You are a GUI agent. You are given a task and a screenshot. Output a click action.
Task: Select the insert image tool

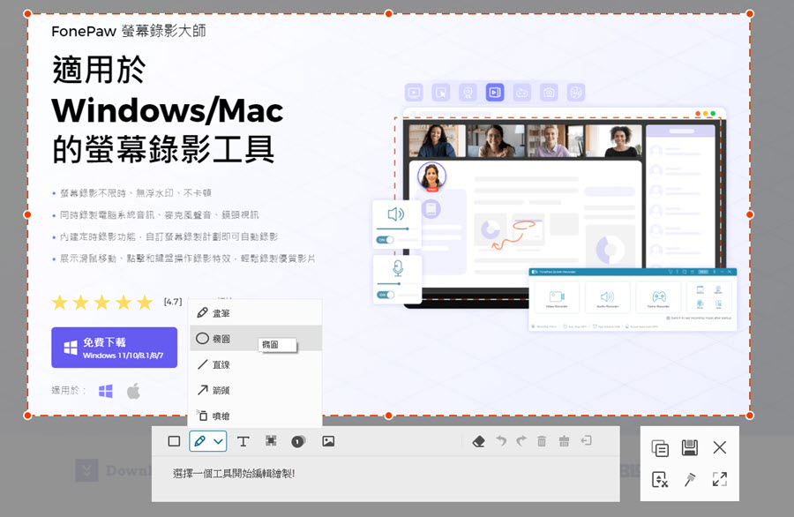click(328, 441)
